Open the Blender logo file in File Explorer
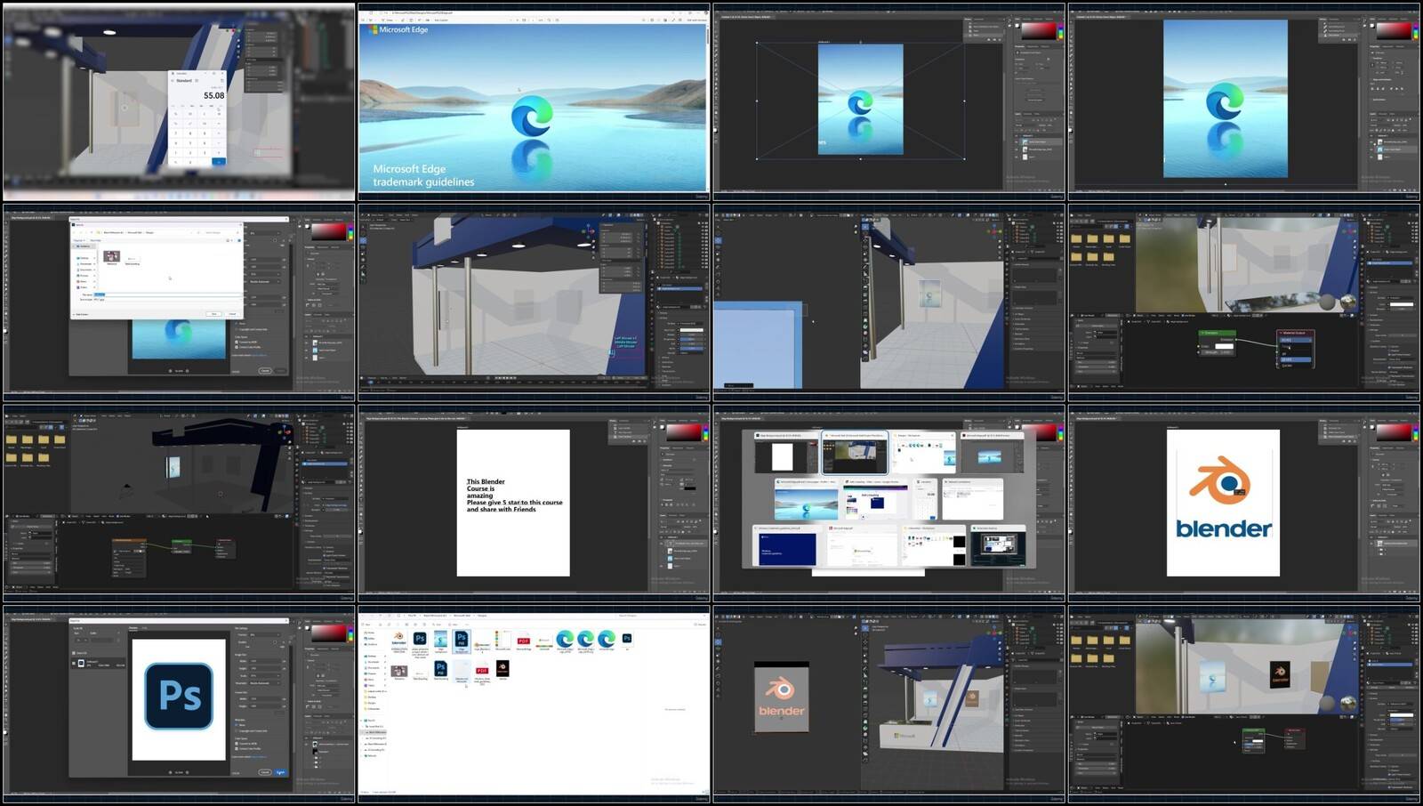Image resolution: width=1423 pixels, height=806 pixels. (398, 641)
